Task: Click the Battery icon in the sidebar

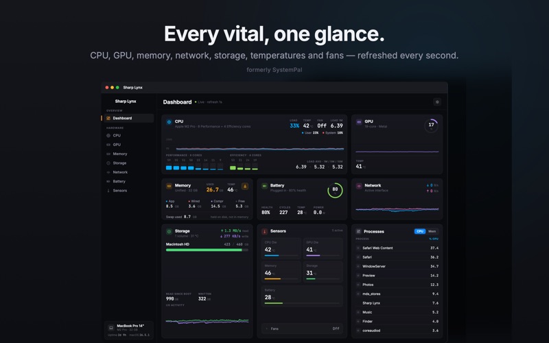Action: click(x=108, y=181)
